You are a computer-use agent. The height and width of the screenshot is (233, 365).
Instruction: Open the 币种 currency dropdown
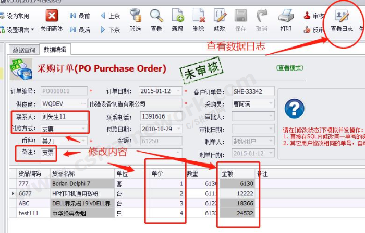click(84, 141)
